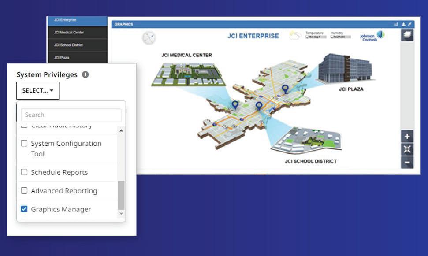
Task: Click the privileges list scrollbar thumb
Action: point(121,195)
